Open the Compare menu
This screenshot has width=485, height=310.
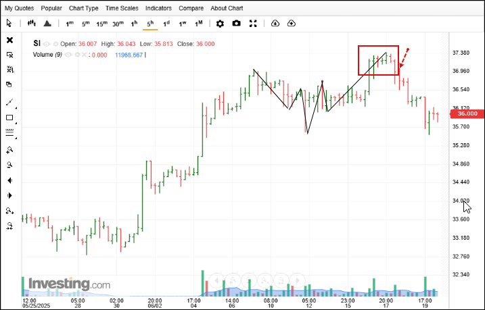tap(191, 8)
